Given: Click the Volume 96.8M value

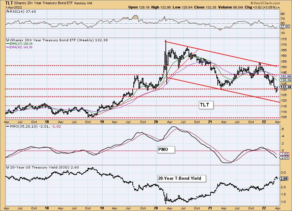Looking at the screenshot, I should 230,7.
